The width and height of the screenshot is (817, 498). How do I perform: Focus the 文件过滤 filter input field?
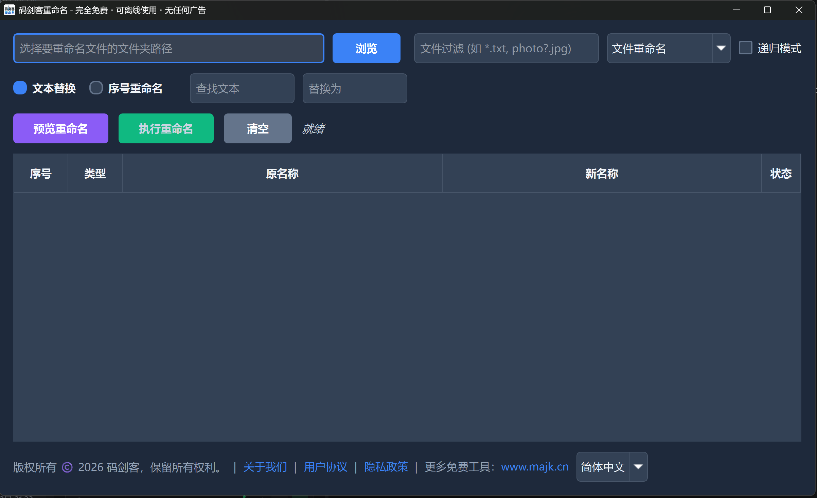(506, 48)
